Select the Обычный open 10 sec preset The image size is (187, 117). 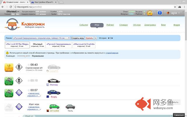pos(38,45)
